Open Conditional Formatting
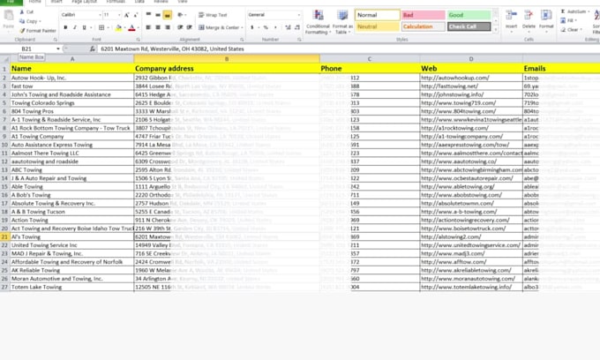The width and height of the screenshot is (600, 360). pos(318,22)
